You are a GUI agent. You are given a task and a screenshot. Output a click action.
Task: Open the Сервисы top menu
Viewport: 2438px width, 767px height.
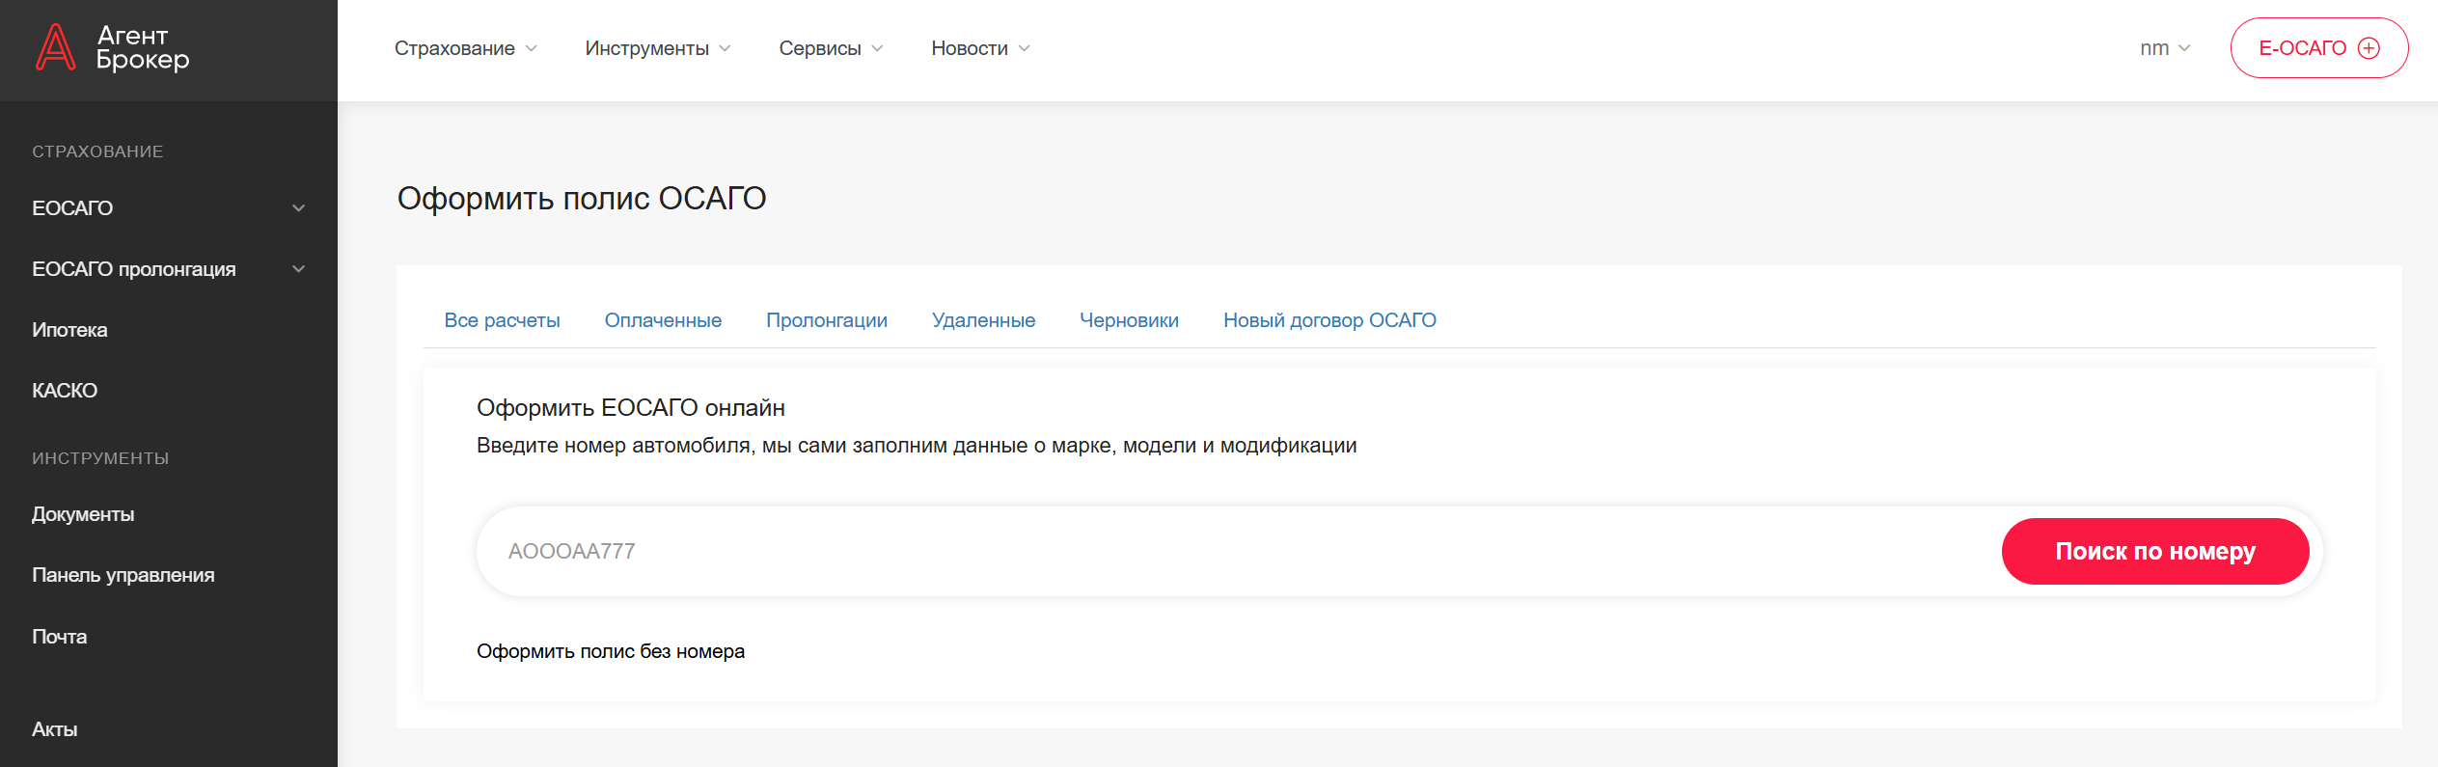point(830,48)
